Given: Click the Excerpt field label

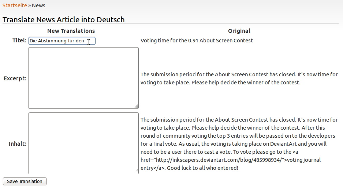Looking at the screenshot, I should tap(15, 78).
